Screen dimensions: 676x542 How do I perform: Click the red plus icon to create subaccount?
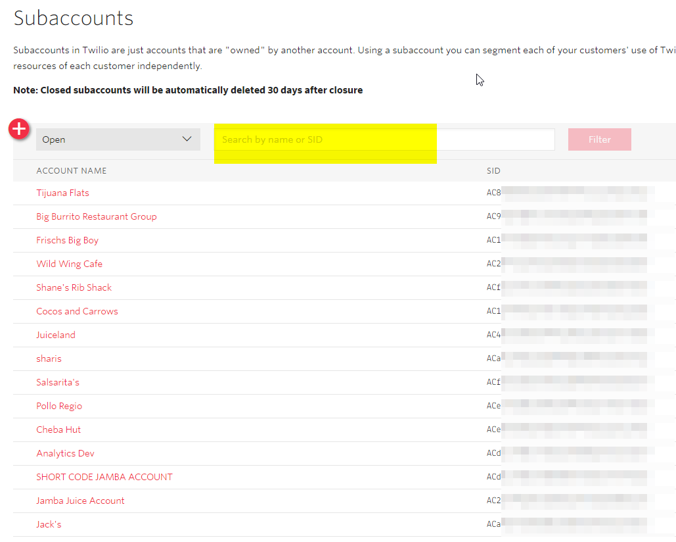[x=18, y=129]
